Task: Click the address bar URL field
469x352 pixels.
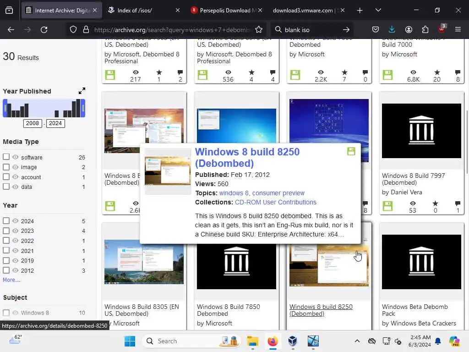Action: [171, 30]
